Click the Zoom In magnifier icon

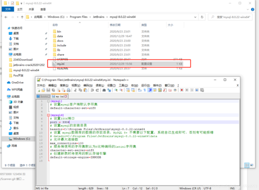116,90
